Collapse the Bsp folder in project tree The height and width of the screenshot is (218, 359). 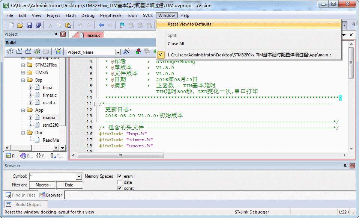[23, 80]
